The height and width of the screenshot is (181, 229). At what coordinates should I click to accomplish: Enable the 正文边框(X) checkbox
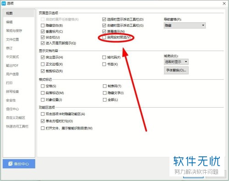pos(43,64)
